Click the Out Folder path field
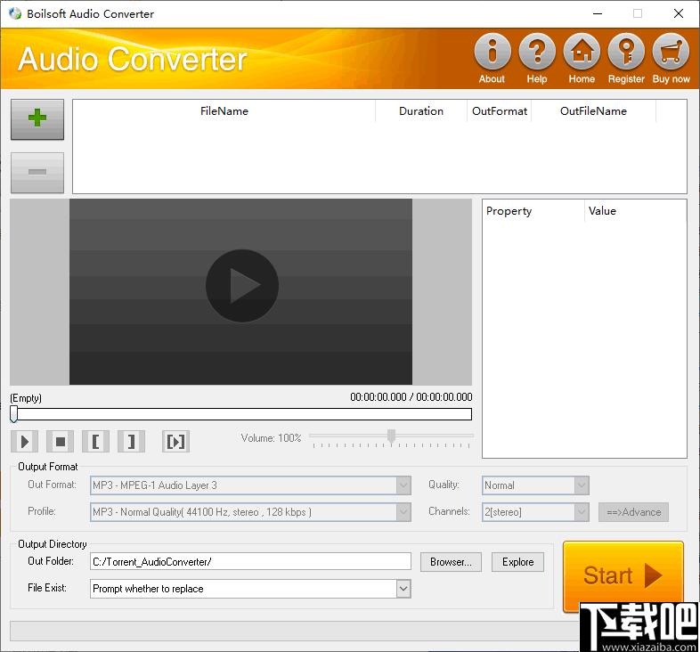The width and height of the screenshot is (700, 652). [250, 561]
